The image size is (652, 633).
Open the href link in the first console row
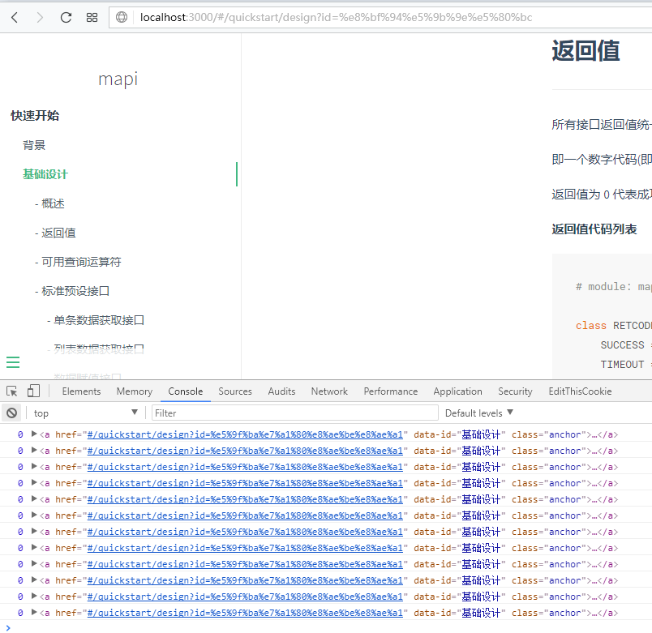(x=245, y=434)
